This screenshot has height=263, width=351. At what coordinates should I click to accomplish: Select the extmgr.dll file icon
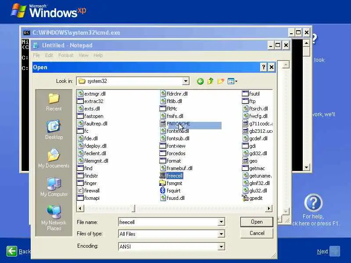coord(80,94)
